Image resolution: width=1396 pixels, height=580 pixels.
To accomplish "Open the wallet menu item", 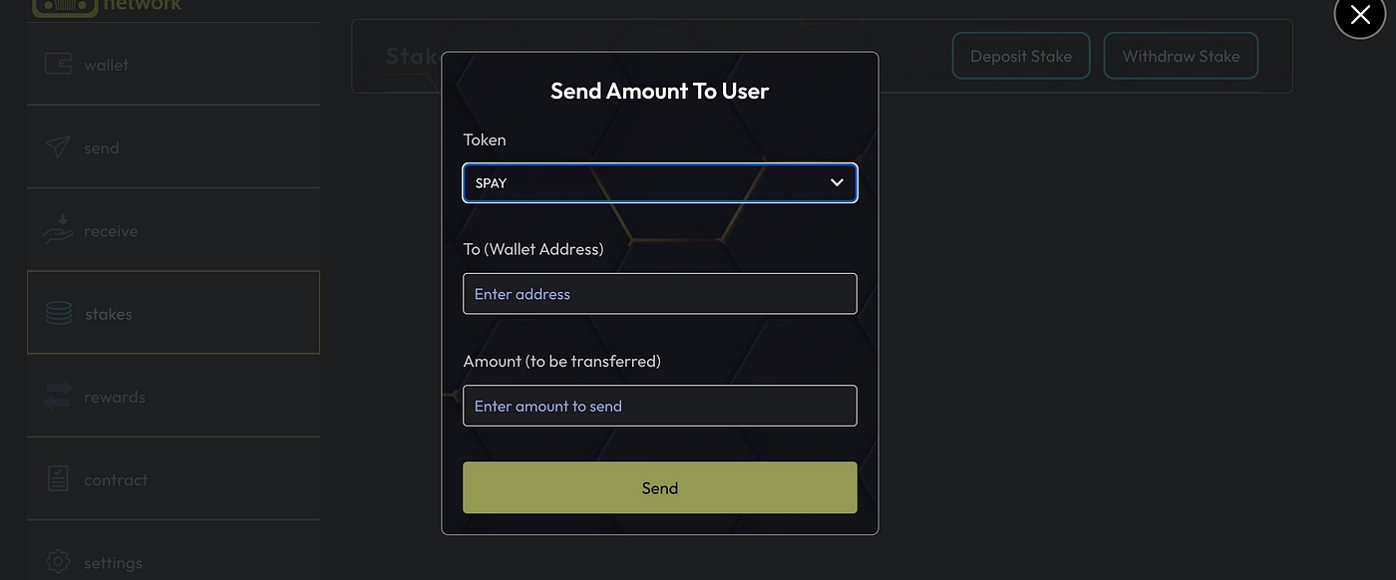I will [x=107, y=65].
